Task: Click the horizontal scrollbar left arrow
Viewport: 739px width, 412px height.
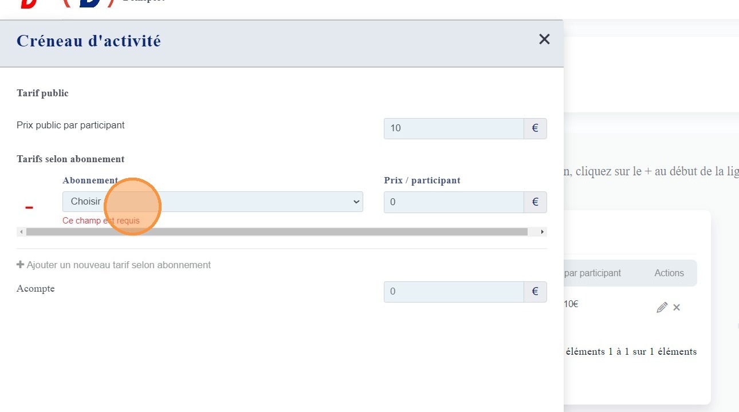Action: [21, 232]
